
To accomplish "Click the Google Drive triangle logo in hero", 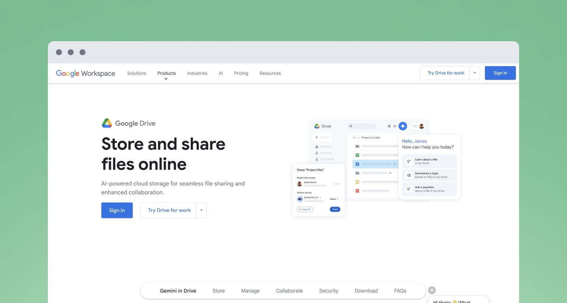I will 107,123.
